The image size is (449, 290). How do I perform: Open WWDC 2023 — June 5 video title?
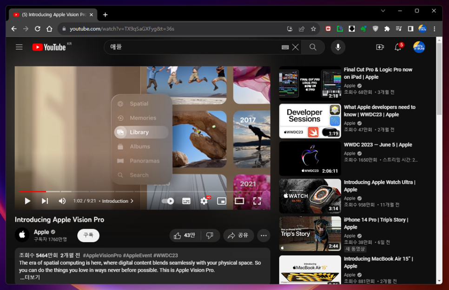pyautogui.click(x=378, y=145)
